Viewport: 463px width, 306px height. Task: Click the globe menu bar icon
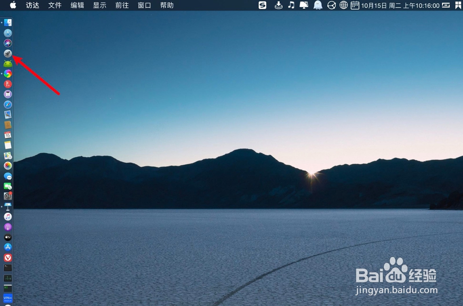pyautogui.click(x=344, y=5)
